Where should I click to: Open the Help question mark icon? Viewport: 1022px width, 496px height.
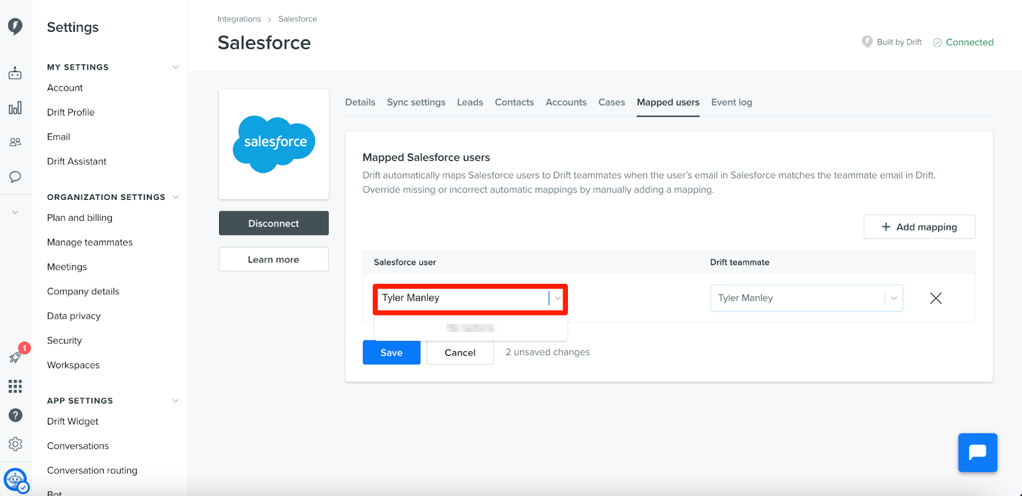(15, 415)
